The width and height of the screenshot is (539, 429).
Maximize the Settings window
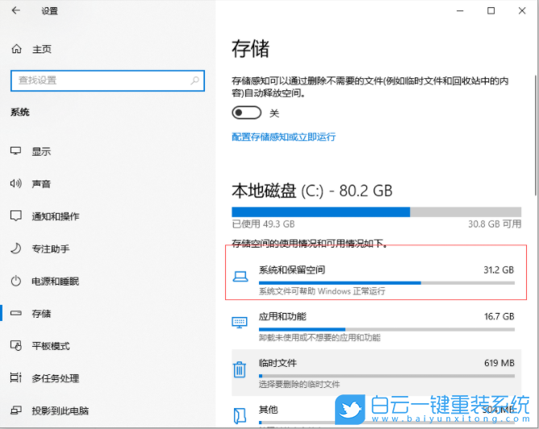491,10
